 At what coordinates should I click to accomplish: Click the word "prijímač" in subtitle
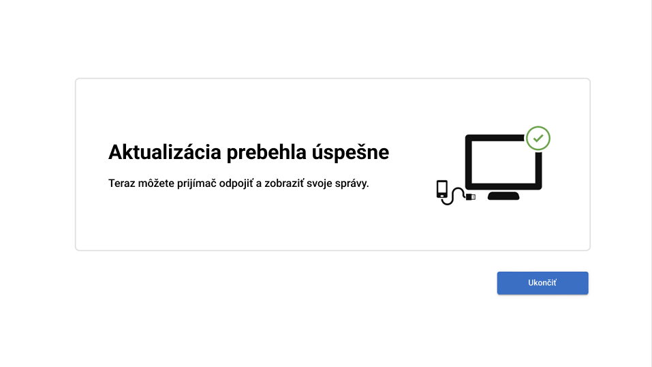point(196,183)
